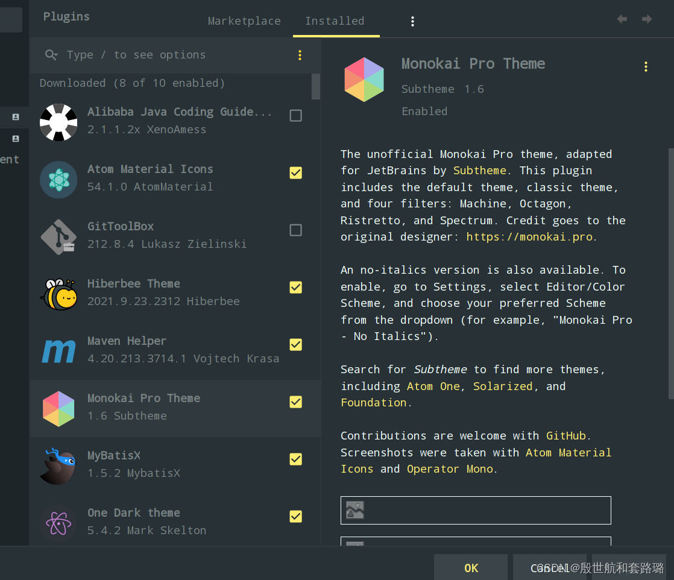The image size is (674, 580).
Task: Open the Operator Mono link
Action: 450,469
